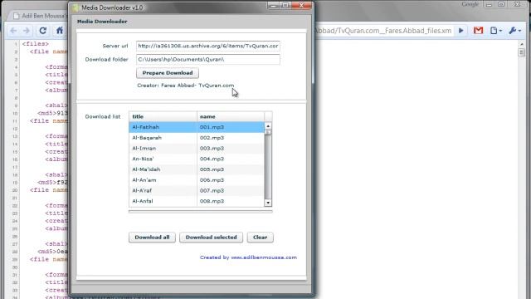Reload the page in the browser
Viewport: 531px width, 299px height.
[42, 31]
